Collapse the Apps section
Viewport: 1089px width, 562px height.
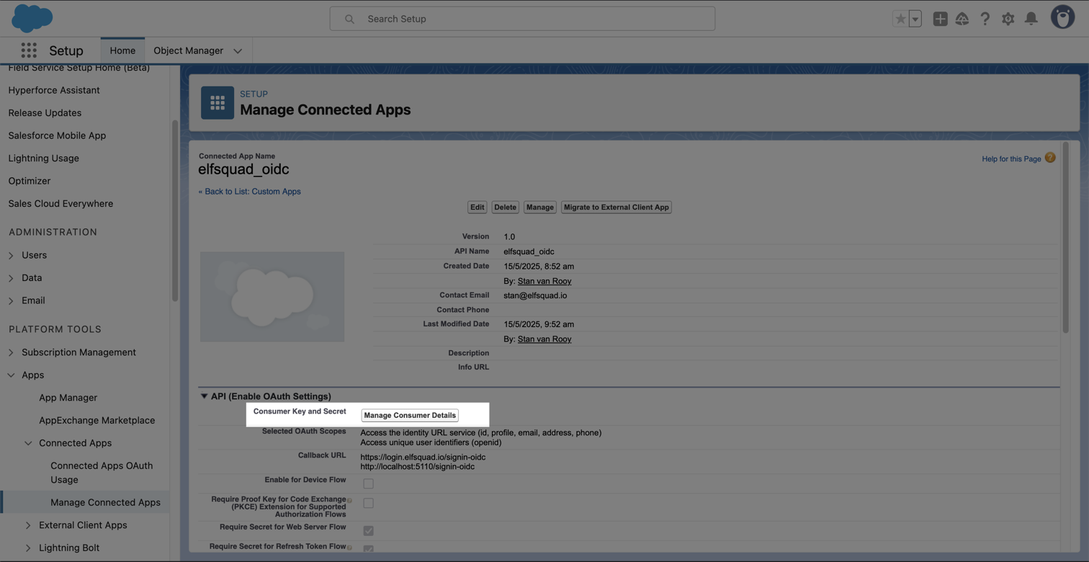pyautogui.click(x=11, y=375)
